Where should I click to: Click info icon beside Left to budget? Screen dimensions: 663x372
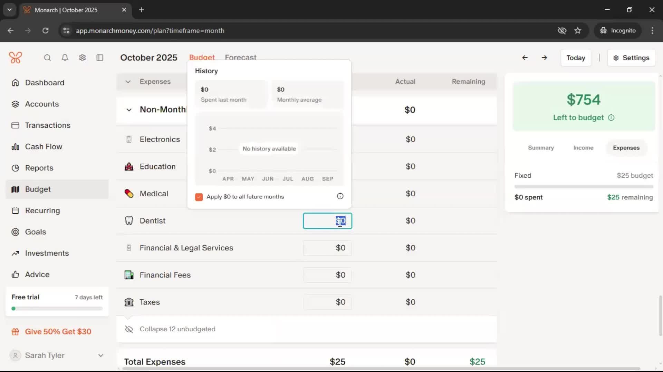[x=611, y=118]
